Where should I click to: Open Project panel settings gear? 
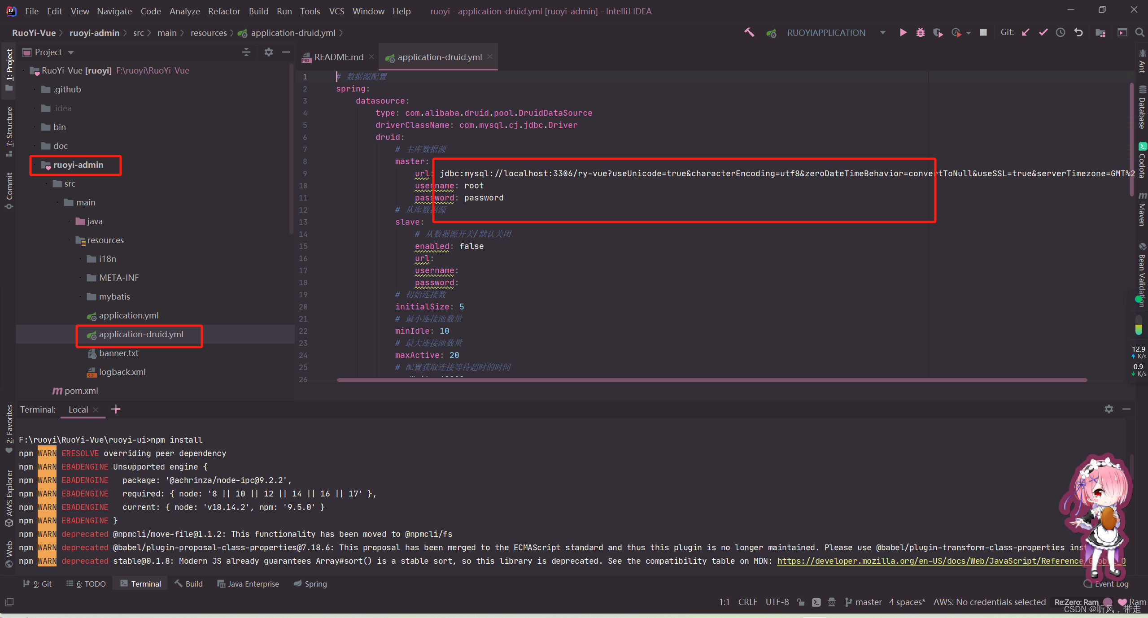(x=268, y=52)
